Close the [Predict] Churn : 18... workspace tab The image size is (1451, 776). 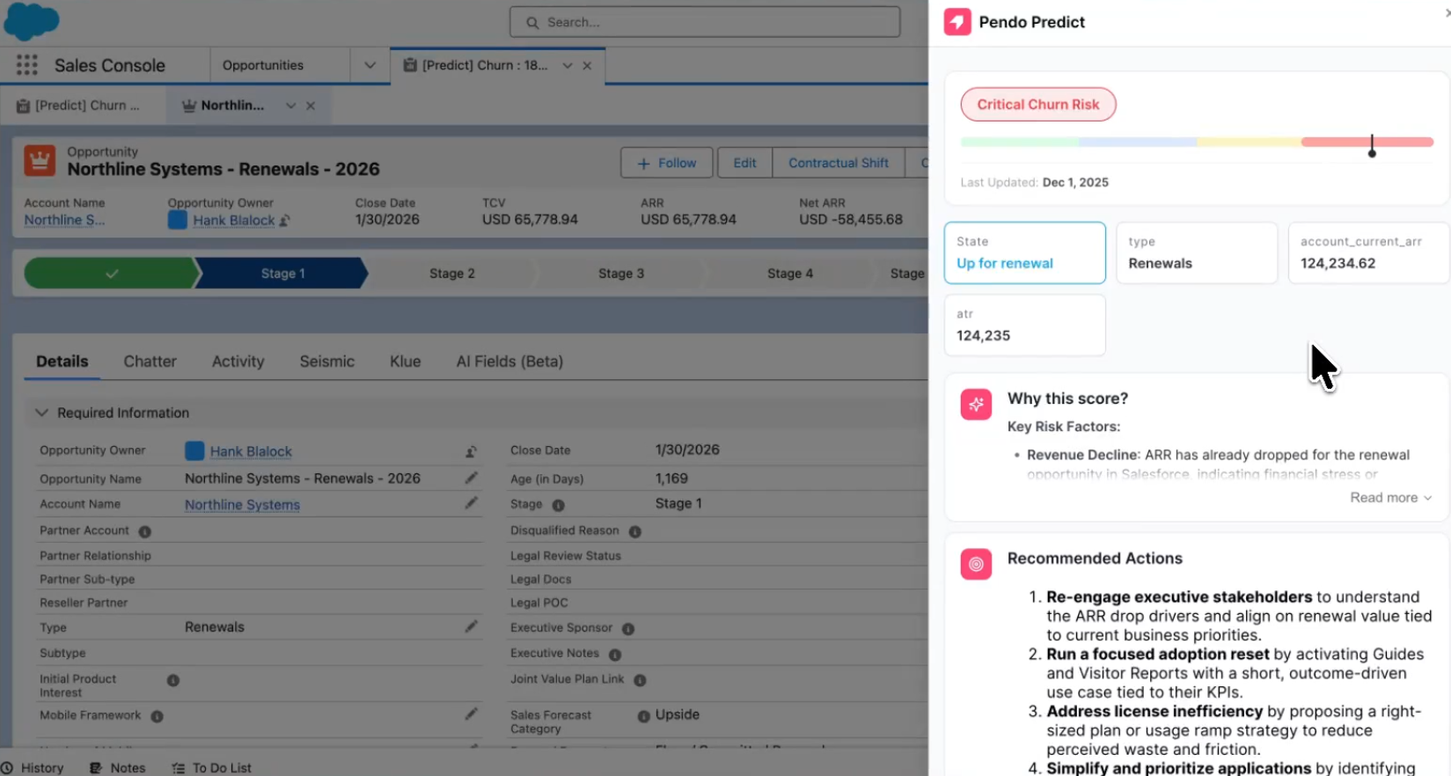(587, 66)
